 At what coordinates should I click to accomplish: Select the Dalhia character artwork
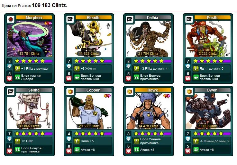click(149, 39)
